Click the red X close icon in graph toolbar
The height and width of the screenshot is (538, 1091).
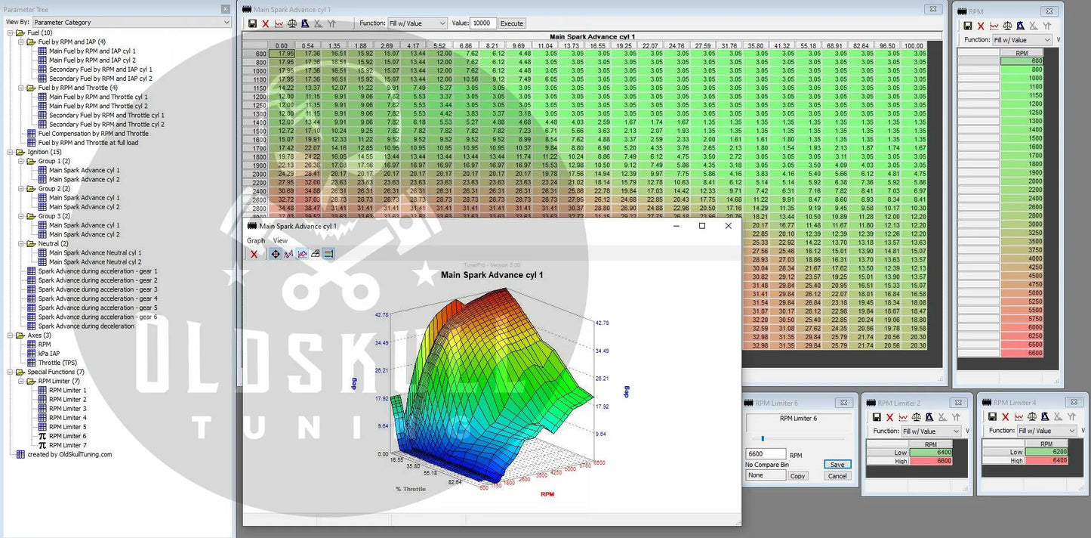(254, 254)
